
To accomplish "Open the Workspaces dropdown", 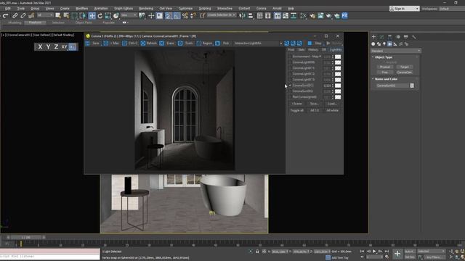I will [x=452, y=9].
